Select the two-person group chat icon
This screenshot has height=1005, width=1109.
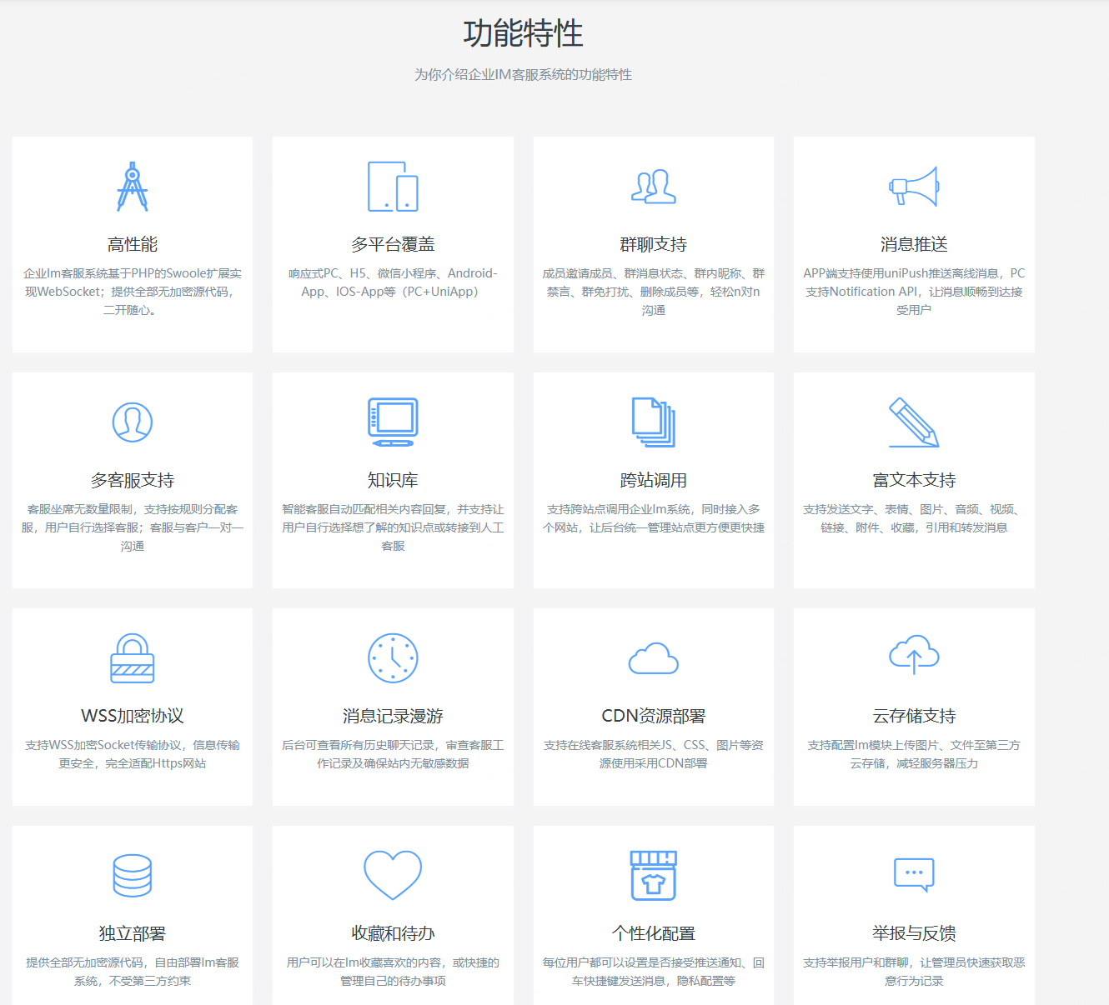tap(653, 187)
